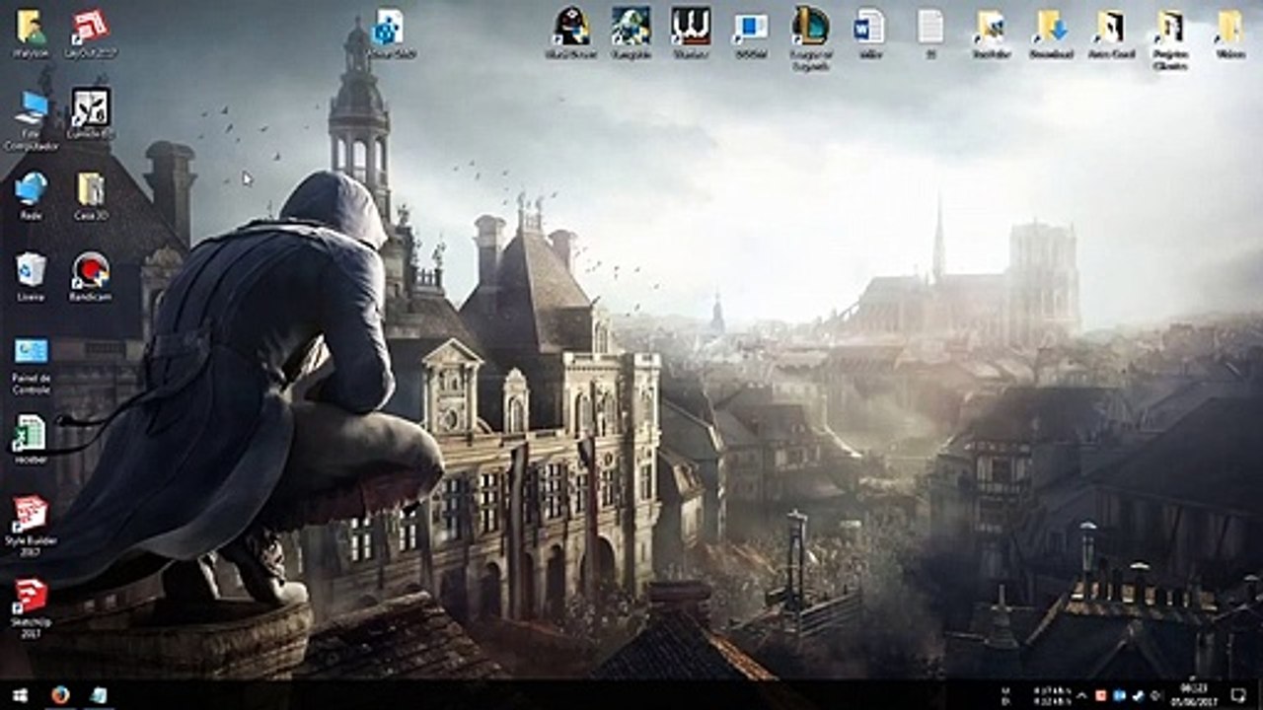Open the taskbar app beside Firefox
The image size is (1263, 710).
pos(99,694)
